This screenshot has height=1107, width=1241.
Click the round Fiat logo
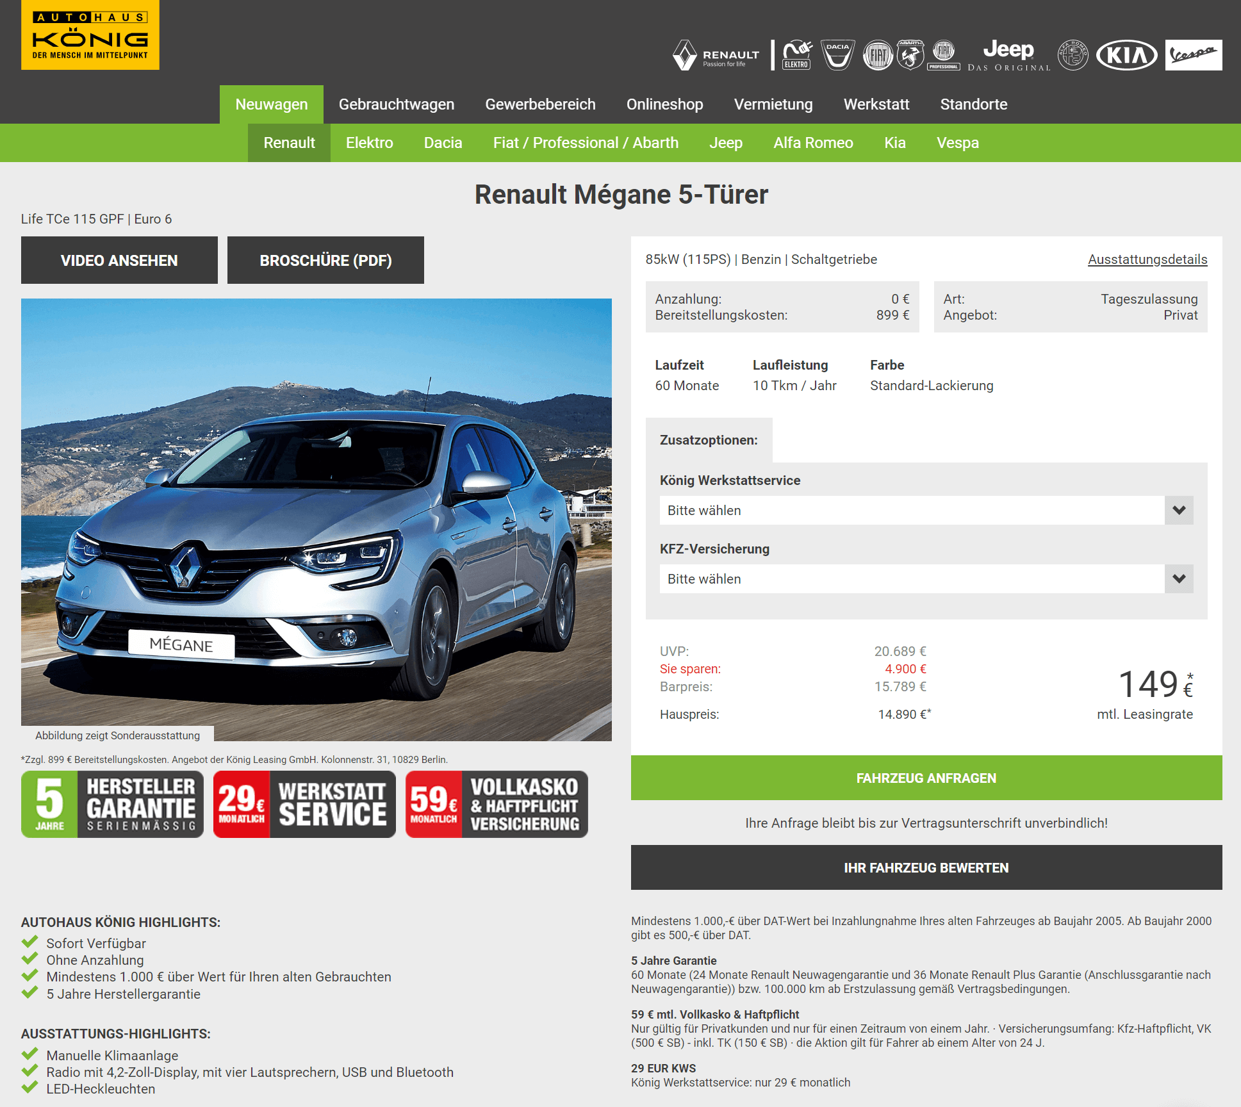[878, 55]
